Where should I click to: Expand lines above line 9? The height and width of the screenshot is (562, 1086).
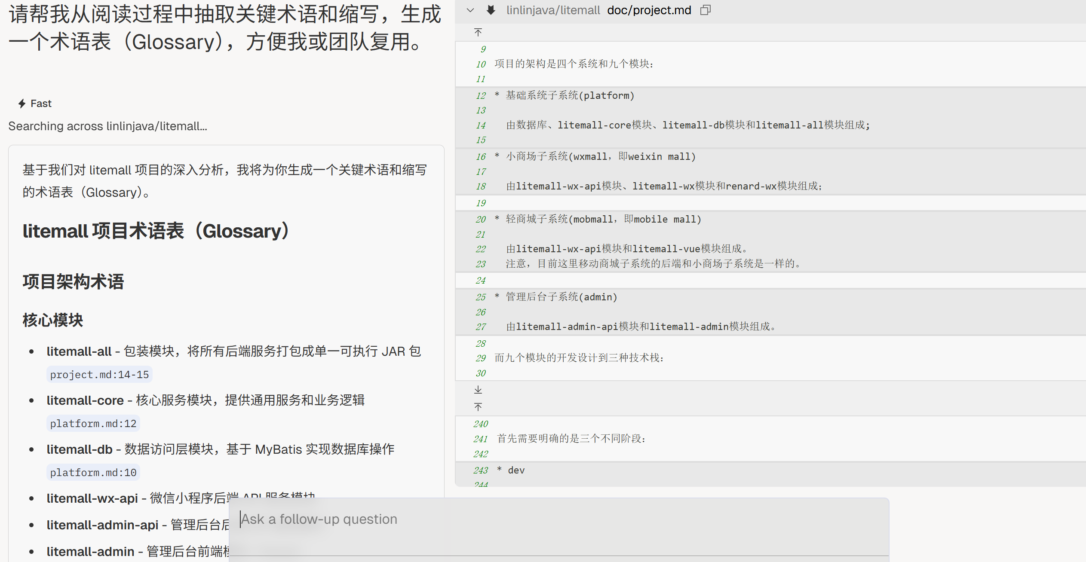pos(478,33)
